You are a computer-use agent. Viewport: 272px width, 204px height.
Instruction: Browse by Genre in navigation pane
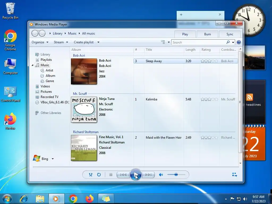(x=50, y=81)
